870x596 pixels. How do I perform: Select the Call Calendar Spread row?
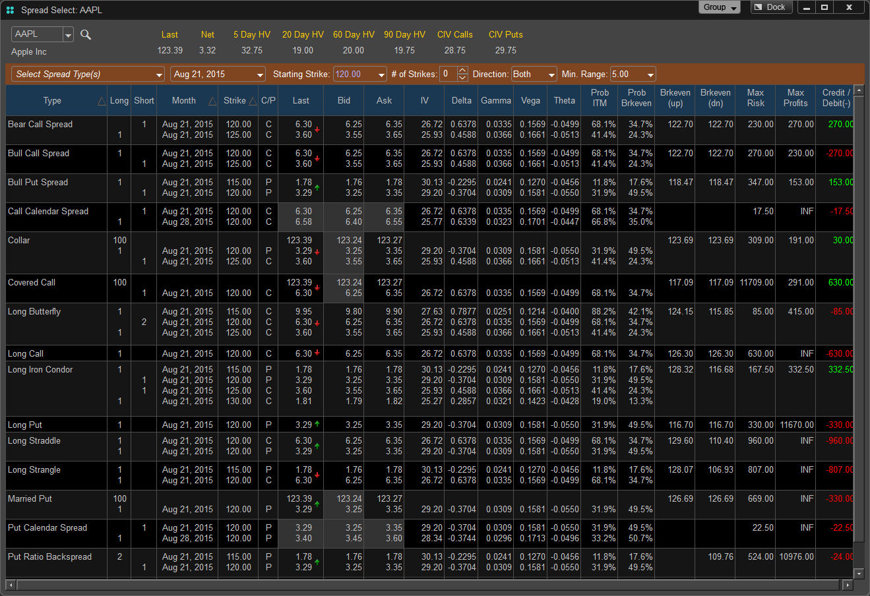tap(429, 217)
